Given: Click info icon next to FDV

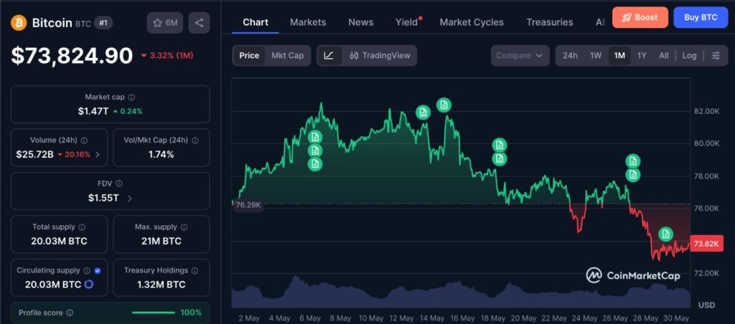Looking at the screenshot, I should pyautogui.click(x=119, y=184).
